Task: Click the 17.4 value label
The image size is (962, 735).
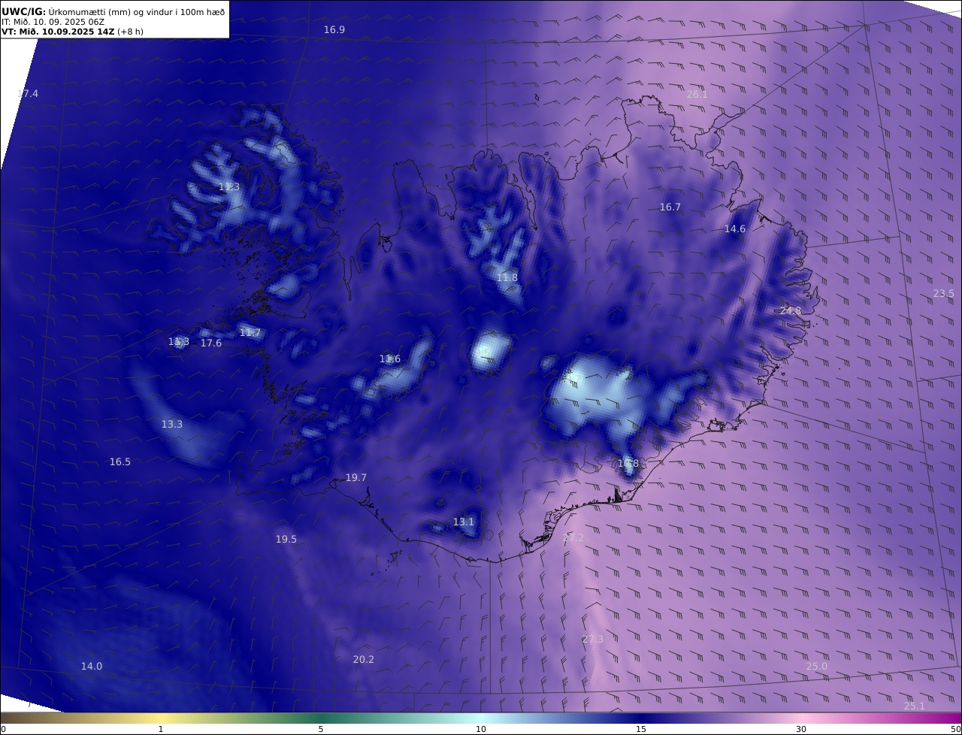Action: (28, 94)
